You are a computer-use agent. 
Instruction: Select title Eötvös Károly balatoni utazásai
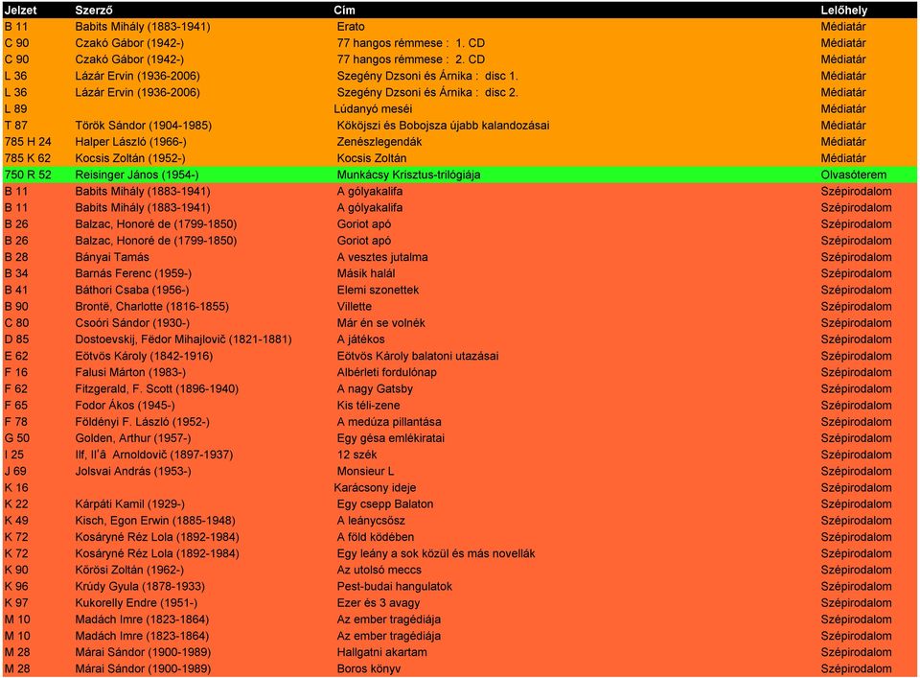(x=418, y=355)
